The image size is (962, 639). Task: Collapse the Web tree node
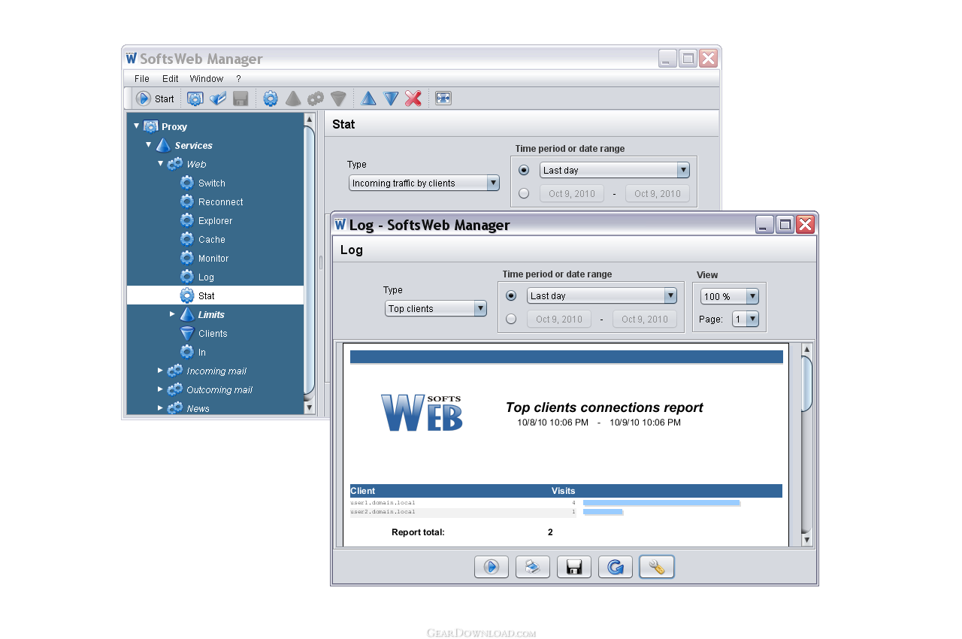pos(161,163)
